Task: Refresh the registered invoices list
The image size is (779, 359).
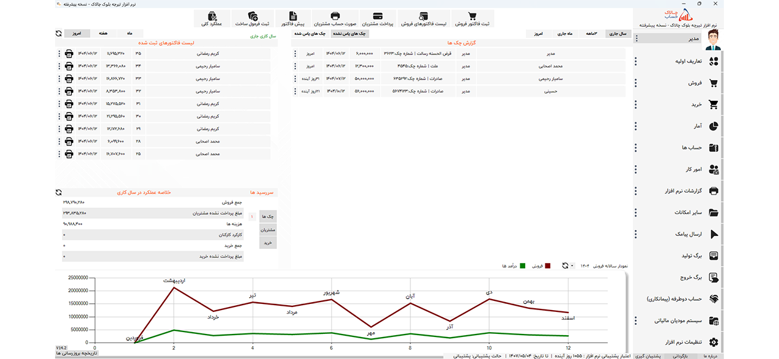Action: (59, 34)
